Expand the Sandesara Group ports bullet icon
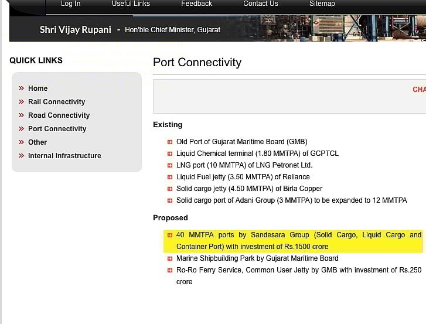Image resolution: width=426 pixels, height=324 pixels. coord(170,235)
